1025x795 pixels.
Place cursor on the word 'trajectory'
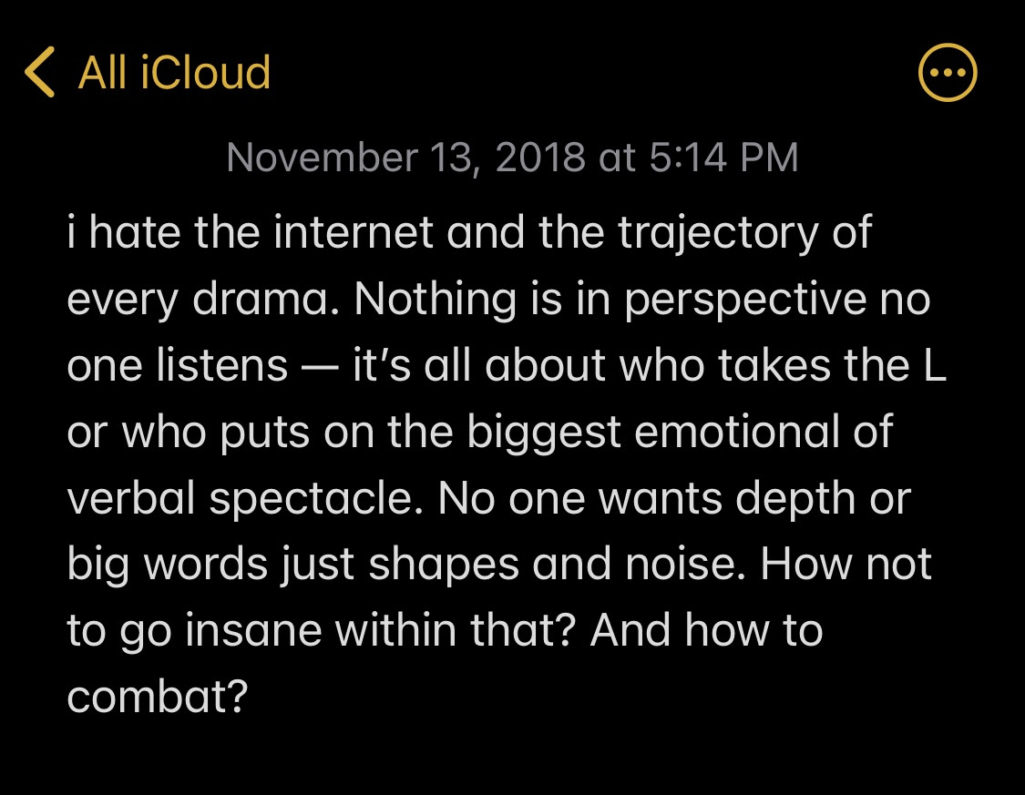(718, 234)
